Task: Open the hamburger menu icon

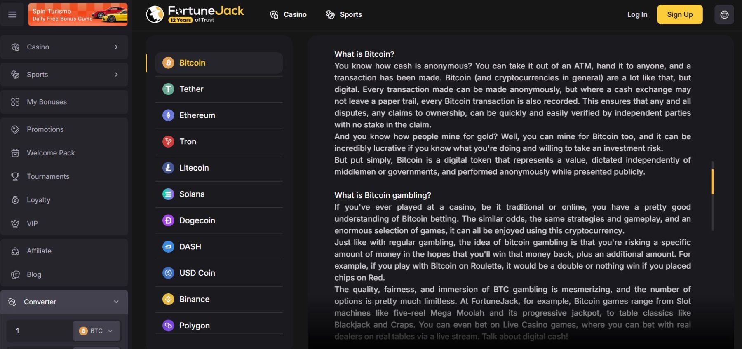Action: coord(12,14)
